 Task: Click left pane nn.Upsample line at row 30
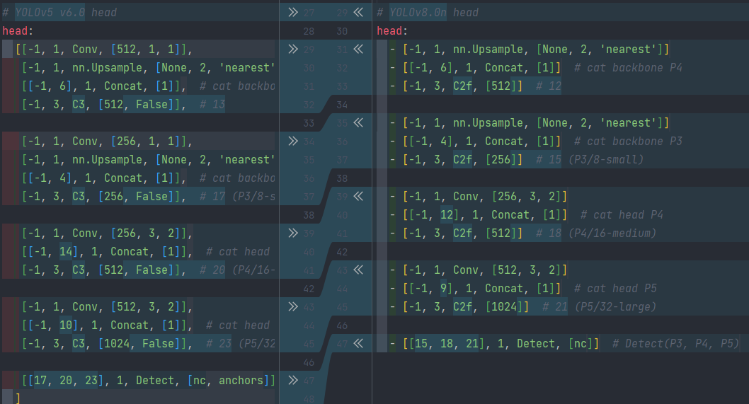(x=148, y=68)
